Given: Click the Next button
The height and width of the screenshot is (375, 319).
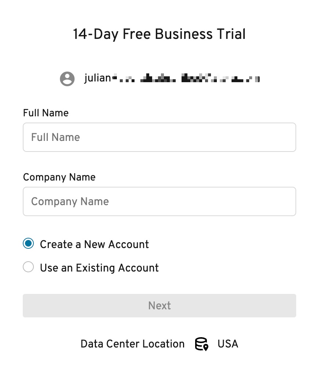Looking at the screenshot, I should pos(159,306).
